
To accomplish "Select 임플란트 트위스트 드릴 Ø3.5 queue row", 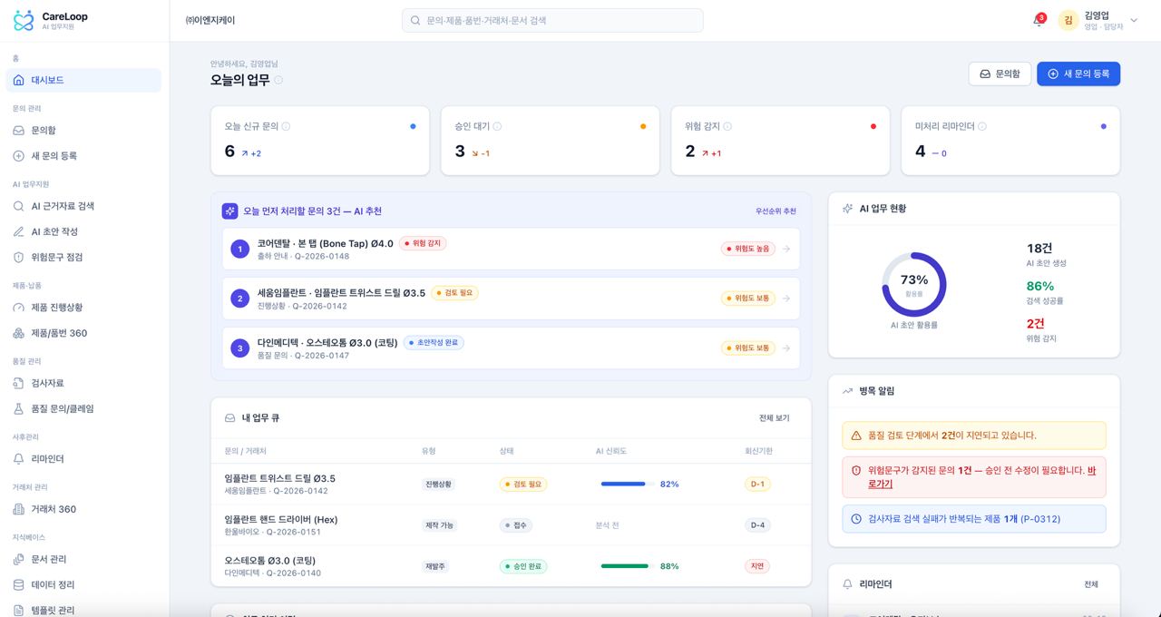I will click(511, 485).
